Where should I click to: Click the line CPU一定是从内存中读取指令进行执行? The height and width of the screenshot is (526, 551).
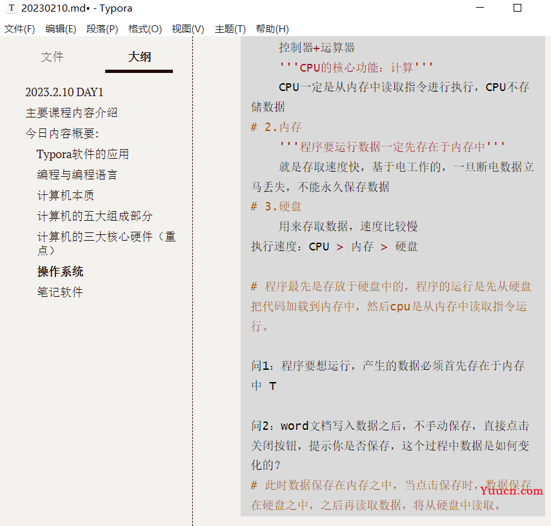pos(404,87)
